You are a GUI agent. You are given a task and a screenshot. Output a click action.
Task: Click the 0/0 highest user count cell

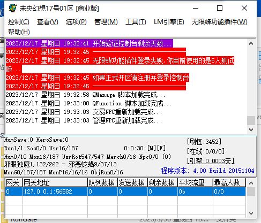229,191
